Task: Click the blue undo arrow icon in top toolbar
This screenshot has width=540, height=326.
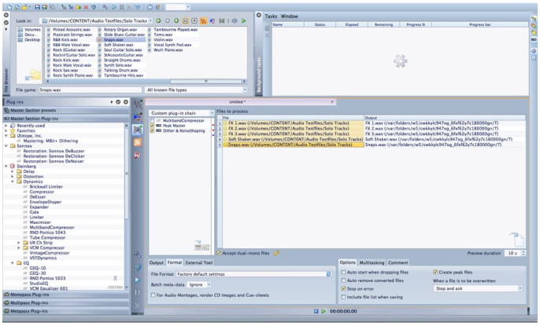Action: 94,7
